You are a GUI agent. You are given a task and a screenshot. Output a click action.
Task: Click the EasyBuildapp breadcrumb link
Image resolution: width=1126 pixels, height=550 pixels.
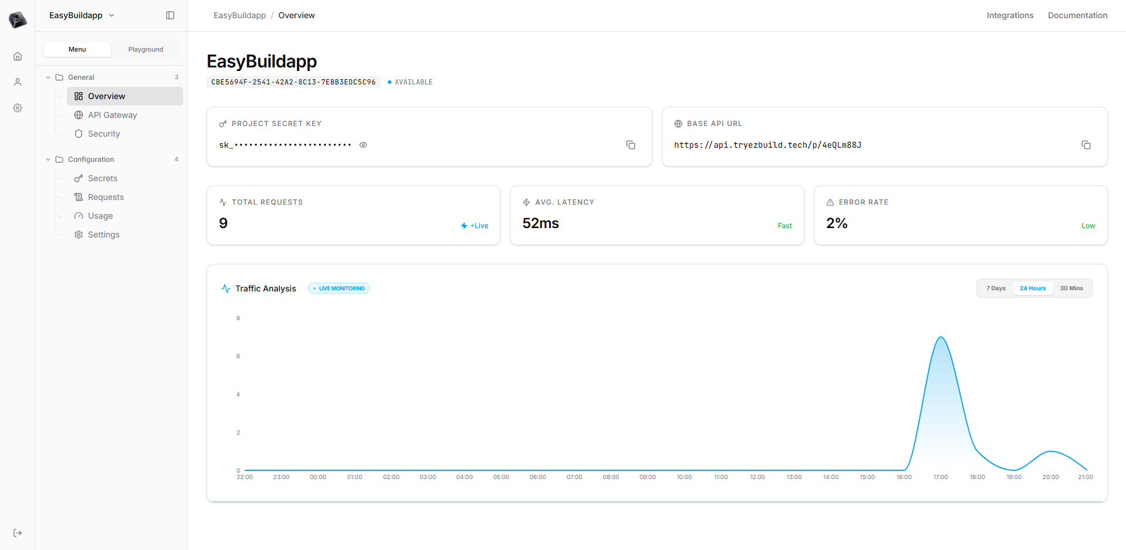point(239,15)
